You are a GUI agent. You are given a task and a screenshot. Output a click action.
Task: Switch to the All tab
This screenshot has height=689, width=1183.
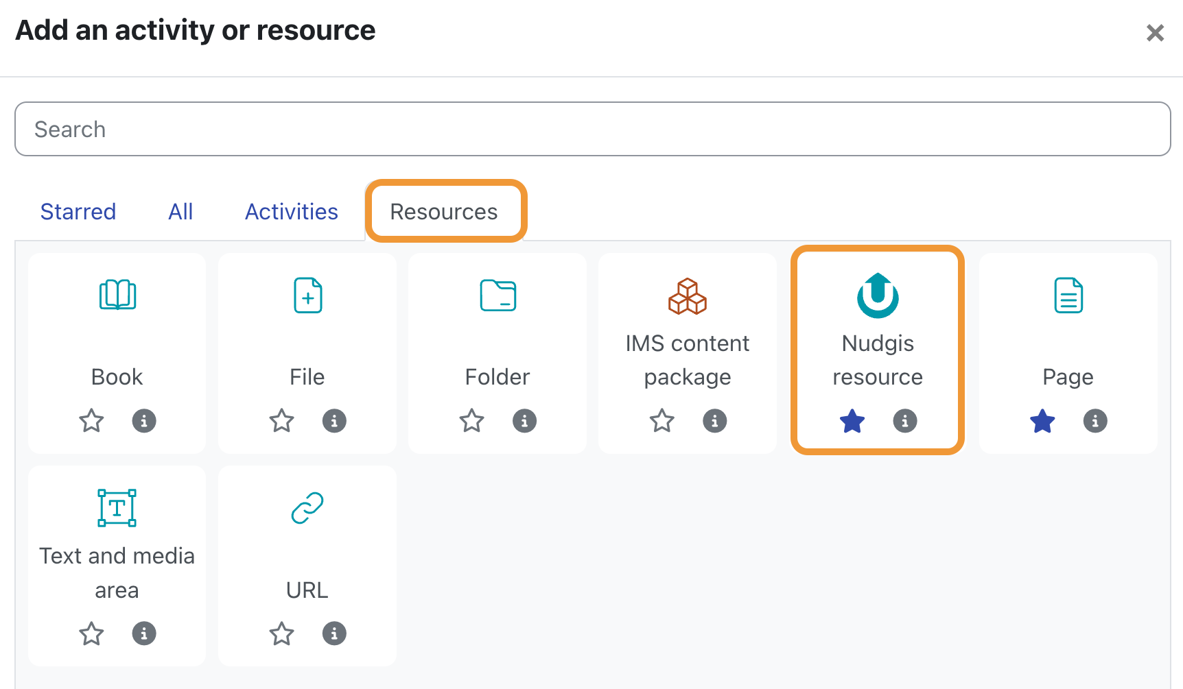click(181, 212)
